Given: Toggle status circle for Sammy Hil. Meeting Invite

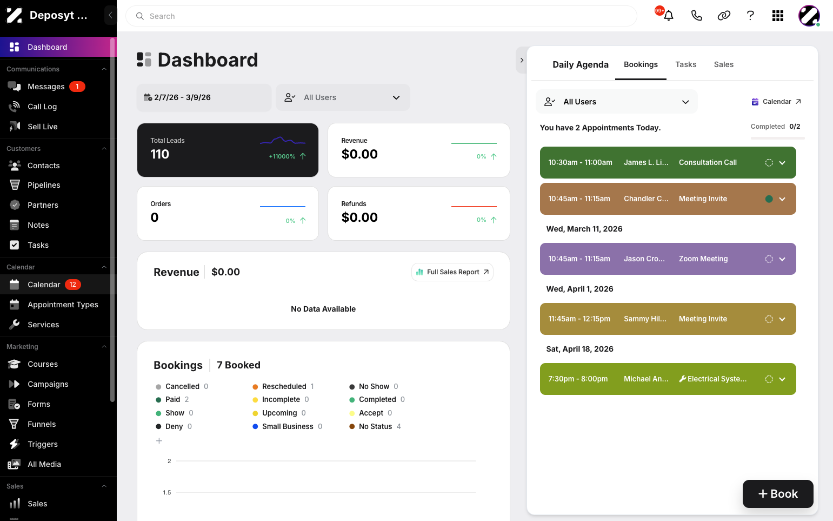Looking at the screenshot, I should point(769,319).
